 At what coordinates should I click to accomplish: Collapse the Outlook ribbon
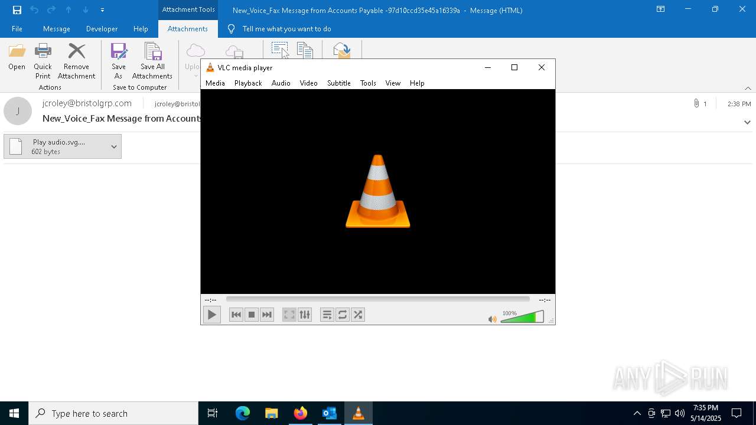[748, 88]
